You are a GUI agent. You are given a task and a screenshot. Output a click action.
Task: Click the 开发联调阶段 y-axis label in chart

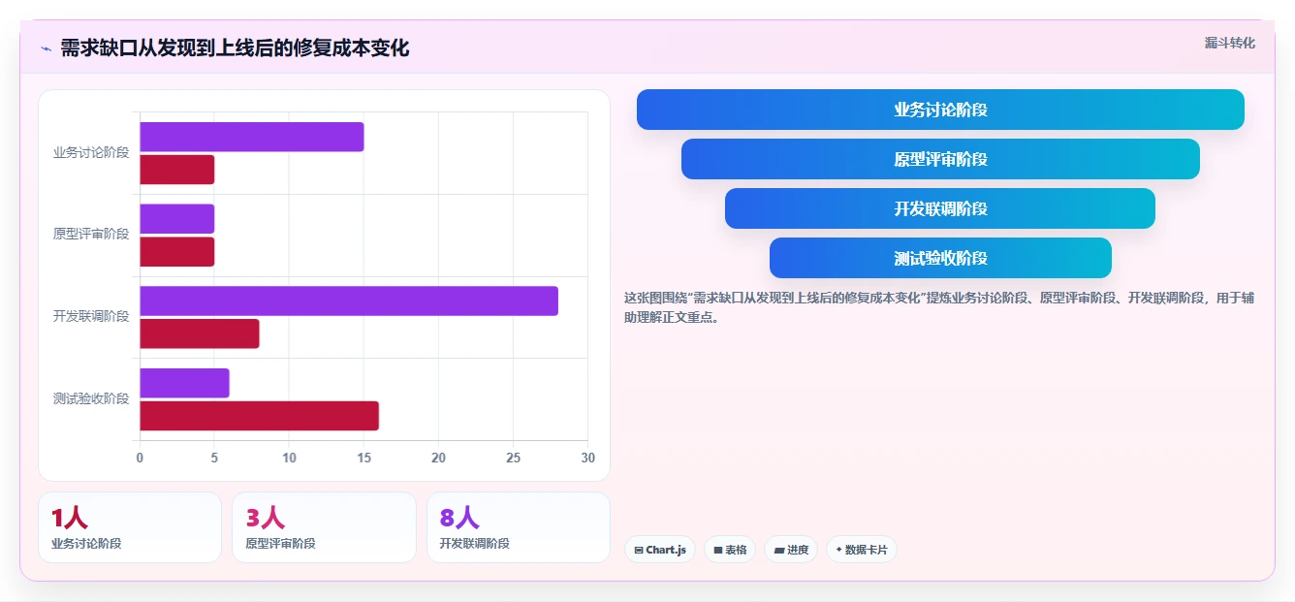click(91, 317)
